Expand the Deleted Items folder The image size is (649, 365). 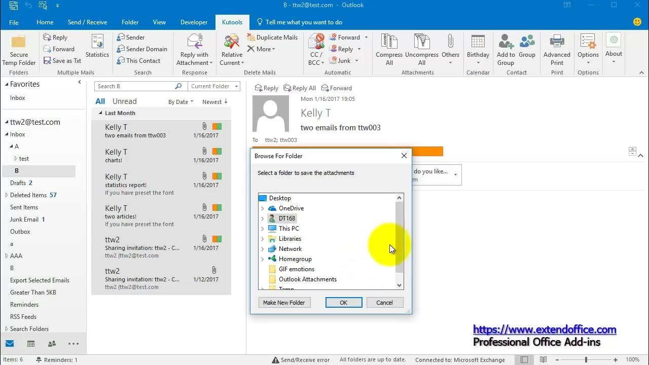[x=7, y=195]
